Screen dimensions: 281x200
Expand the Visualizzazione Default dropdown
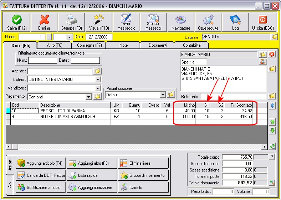click(x=162, y=94)
